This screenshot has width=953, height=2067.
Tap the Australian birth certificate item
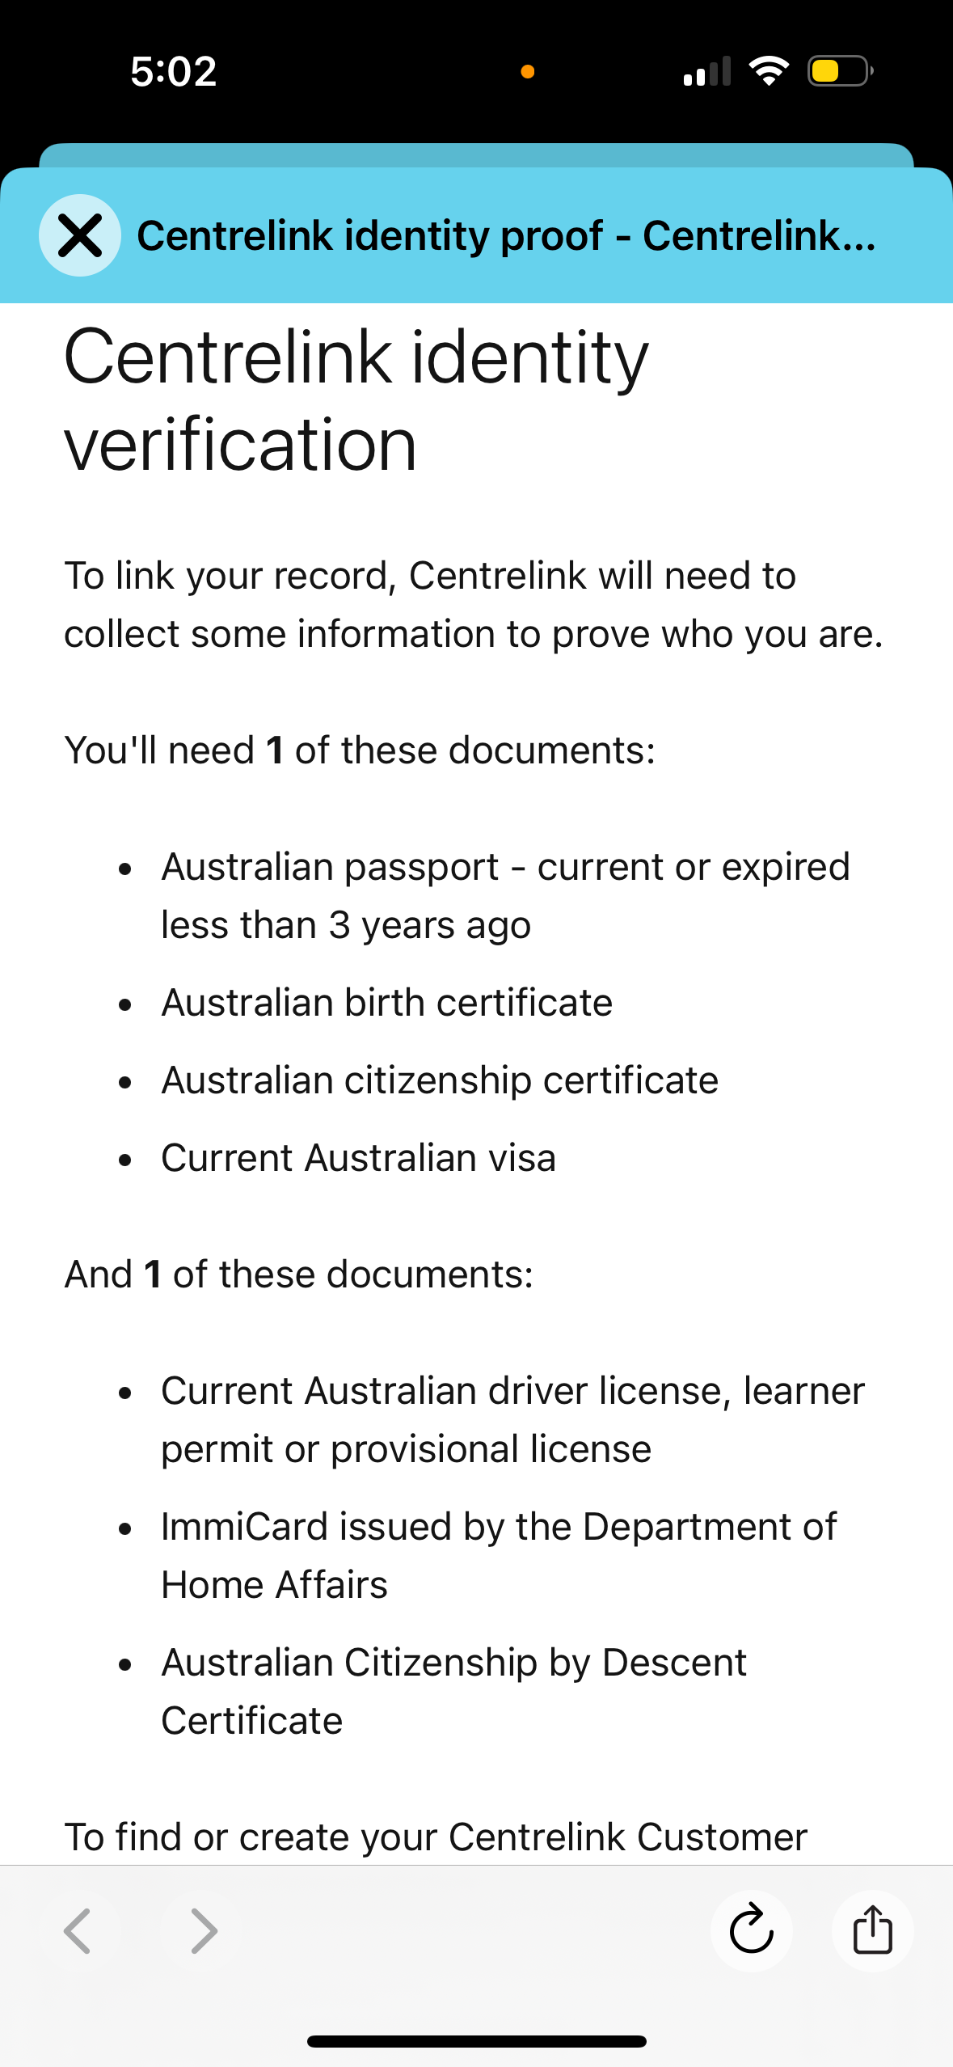387,1003
